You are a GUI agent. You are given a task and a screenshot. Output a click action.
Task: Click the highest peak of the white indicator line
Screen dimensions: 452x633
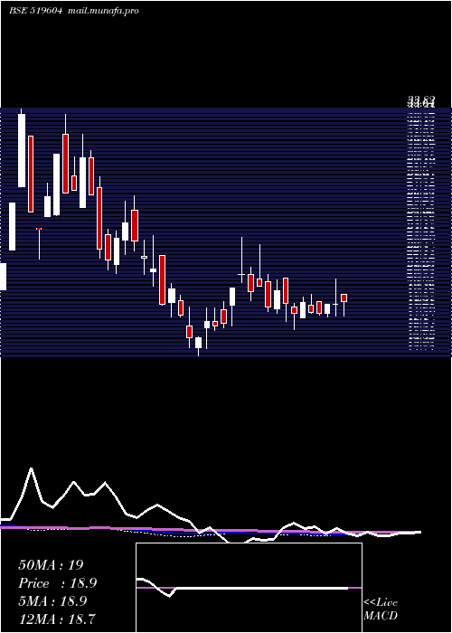coord(32,468)
